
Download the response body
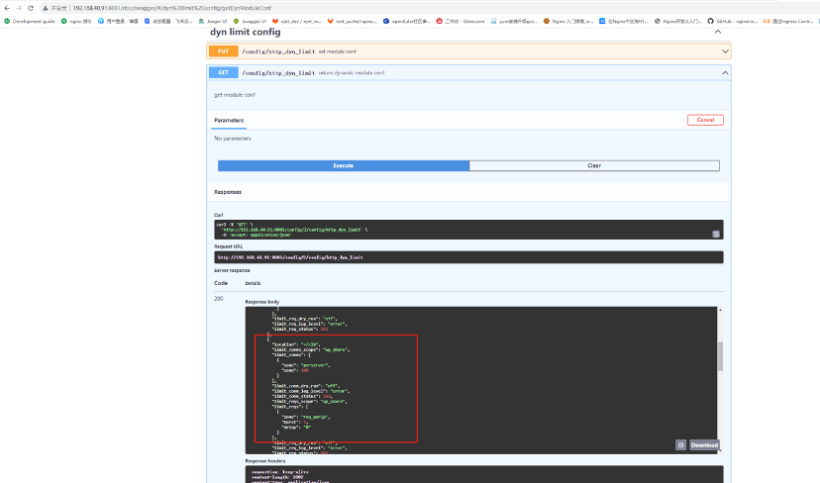tap(704, 444)
